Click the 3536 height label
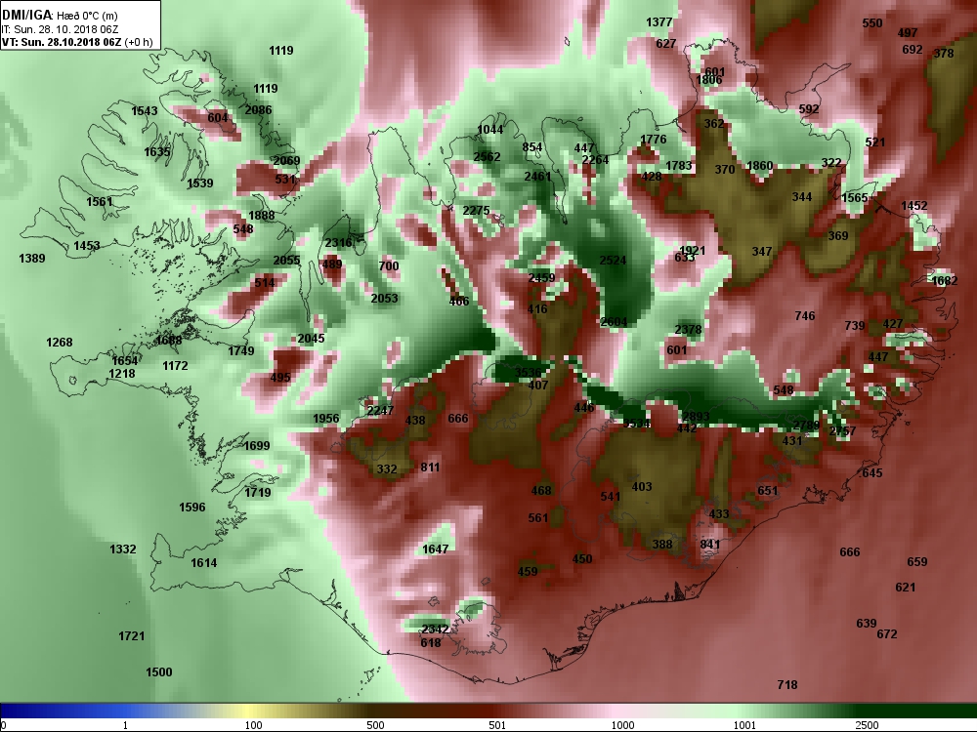 tap(529, 372)
